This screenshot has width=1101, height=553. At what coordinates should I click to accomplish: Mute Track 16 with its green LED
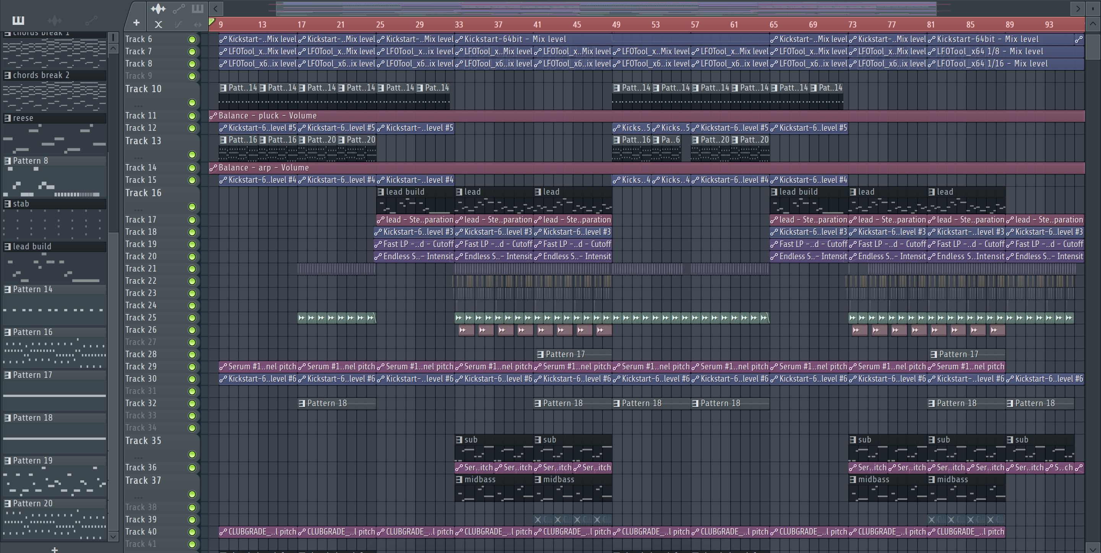click(192, 207)
